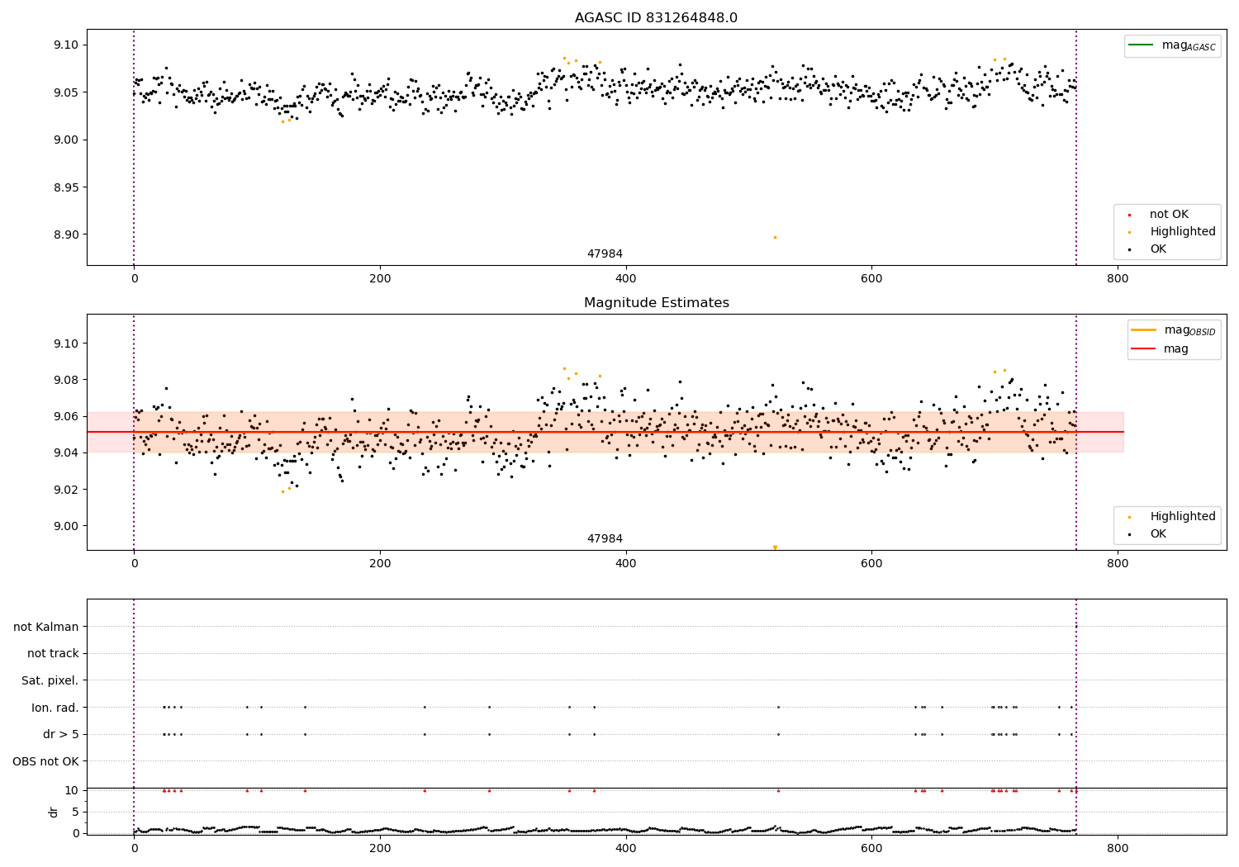
Task: Click the orange down-triangle marker in middle plot
Action: 775,547
